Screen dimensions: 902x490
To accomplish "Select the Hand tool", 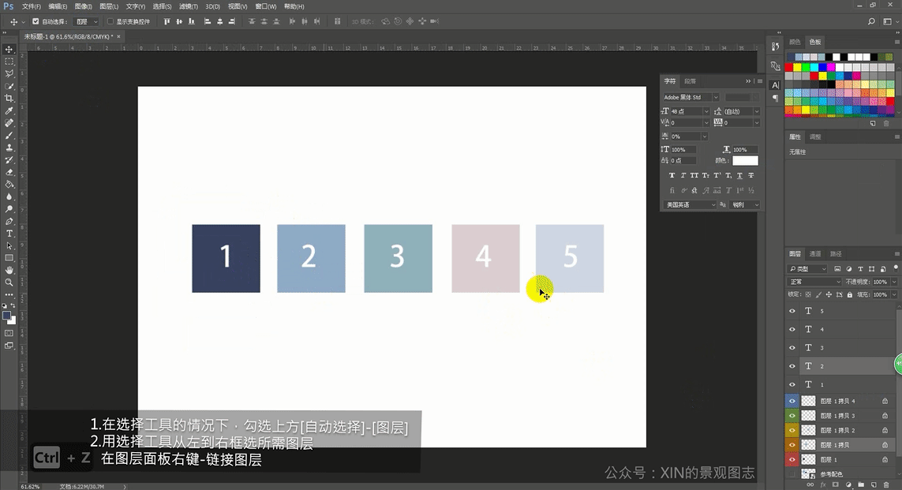I will pos(9,271).
